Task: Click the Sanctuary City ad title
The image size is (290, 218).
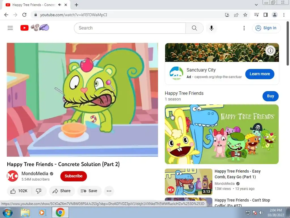Action: 201,70
